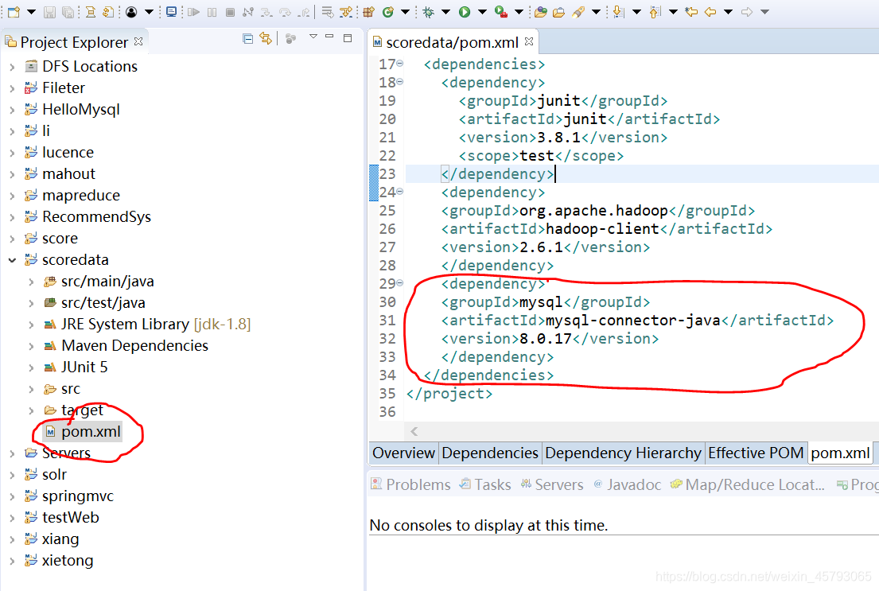Select the JUnit 5 library node

coord(84,367)
